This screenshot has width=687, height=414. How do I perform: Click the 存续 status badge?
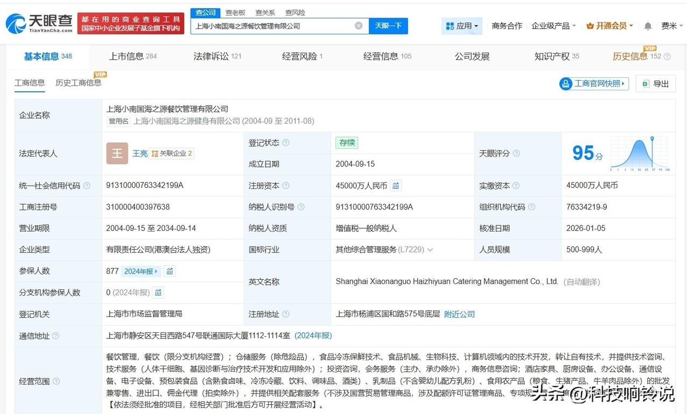347,143
